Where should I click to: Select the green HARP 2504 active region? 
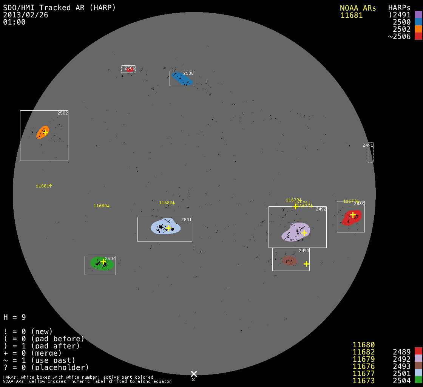coord(101,263)
